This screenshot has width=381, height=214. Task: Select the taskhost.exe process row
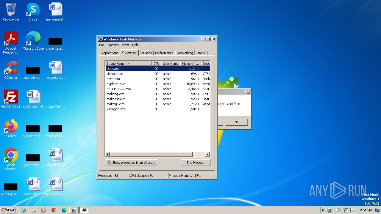click(x=157, y=99)
